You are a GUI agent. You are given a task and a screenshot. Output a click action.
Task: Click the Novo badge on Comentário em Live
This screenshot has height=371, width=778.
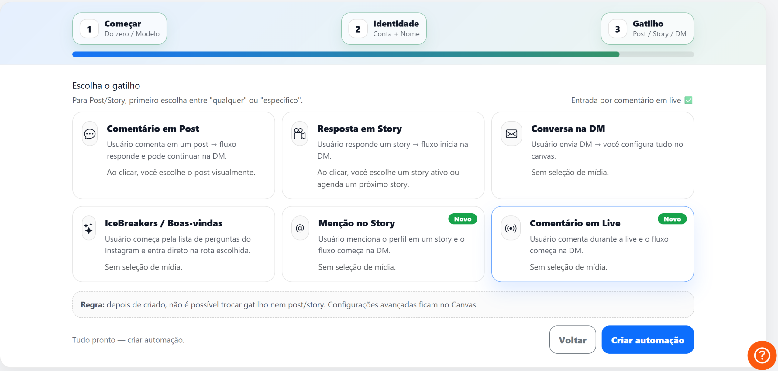click(672, 219)
